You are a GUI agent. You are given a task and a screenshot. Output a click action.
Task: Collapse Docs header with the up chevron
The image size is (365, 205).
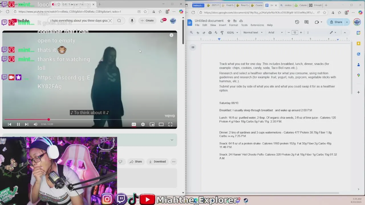(x=345, y=32)
